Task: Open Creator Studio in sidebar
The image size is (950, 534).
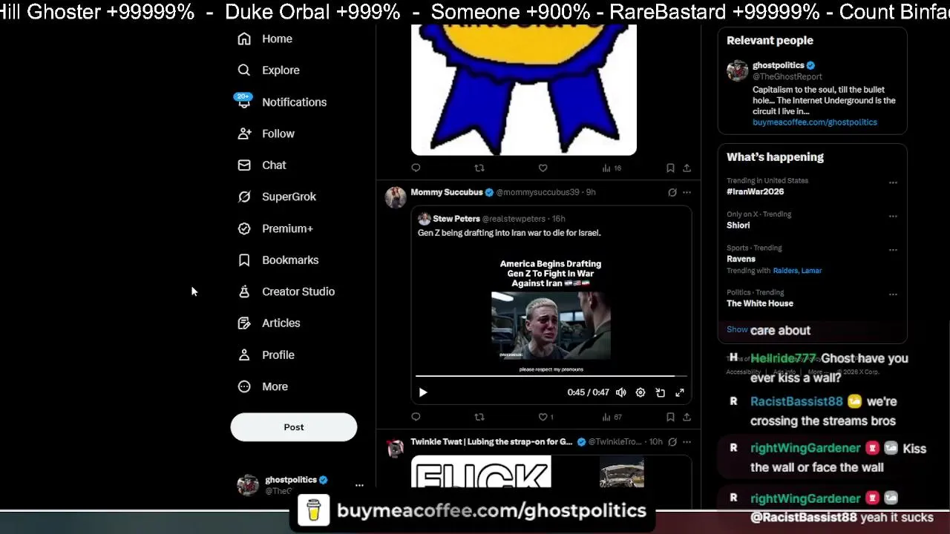Action: (286, 291)
